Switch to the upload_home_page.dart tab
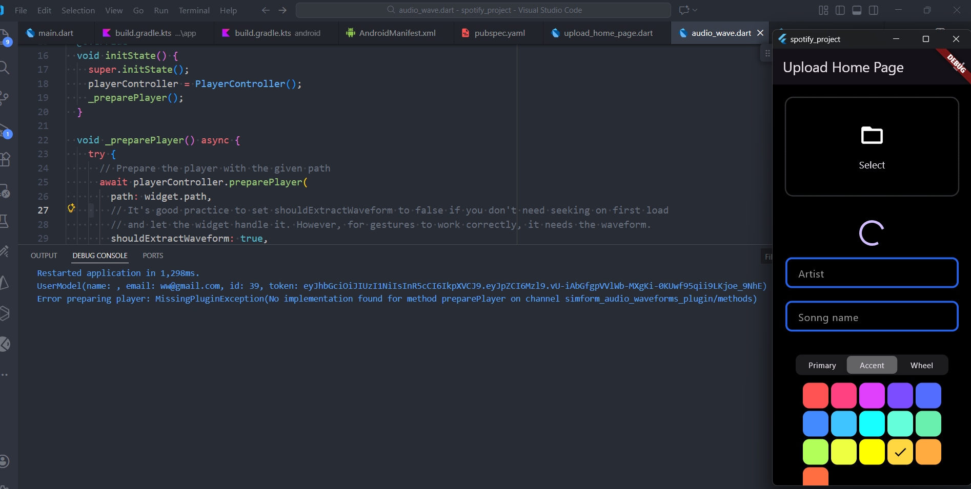Image resolution: width=971 pixels, height=489 pixels. click(x=608, y=33)
